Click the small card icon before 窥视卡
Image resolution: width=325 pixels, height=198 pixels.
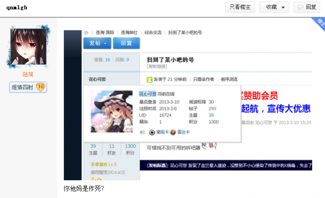(x=142, y=132)
